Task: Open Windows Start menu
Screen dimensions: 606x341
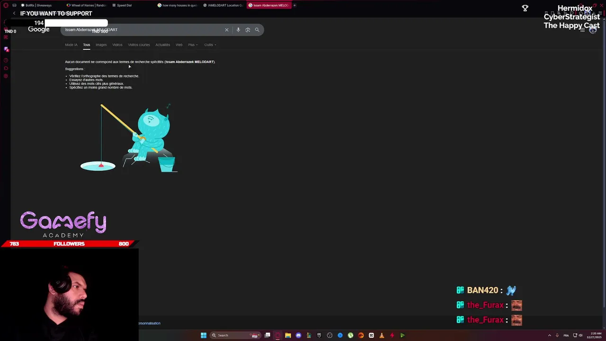Action: coord(204,335)
